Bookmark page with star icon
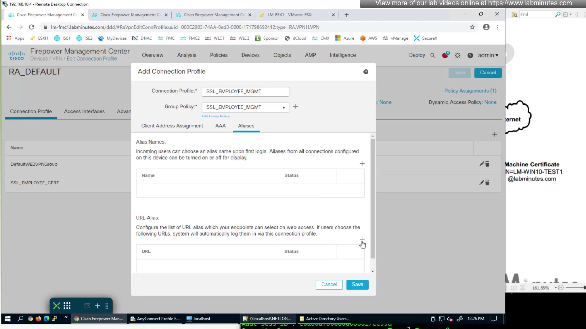Screen dimensions: 586x329 tap(472, 27)
